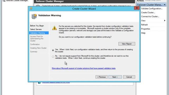Click the Failover Cluster Manager description icon
Viewport: 169px width, 95px height.
point(38,6)
